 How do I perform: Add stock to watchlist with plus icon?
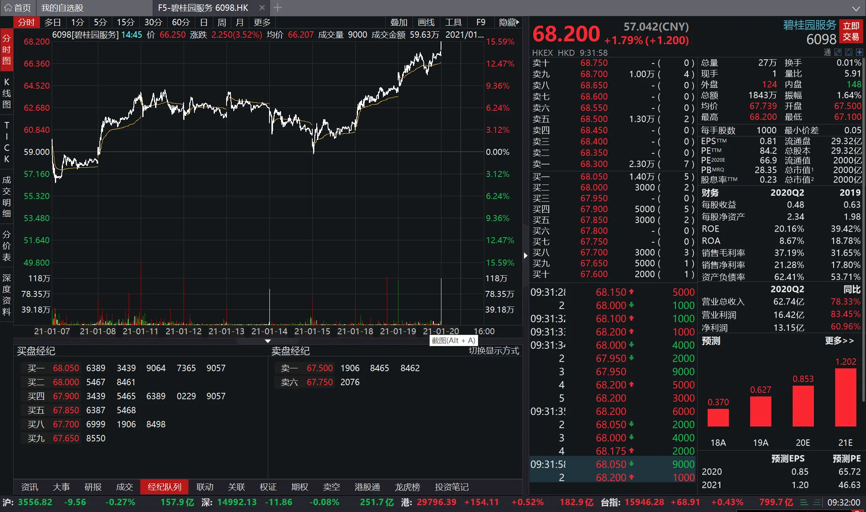coord(860,53)
